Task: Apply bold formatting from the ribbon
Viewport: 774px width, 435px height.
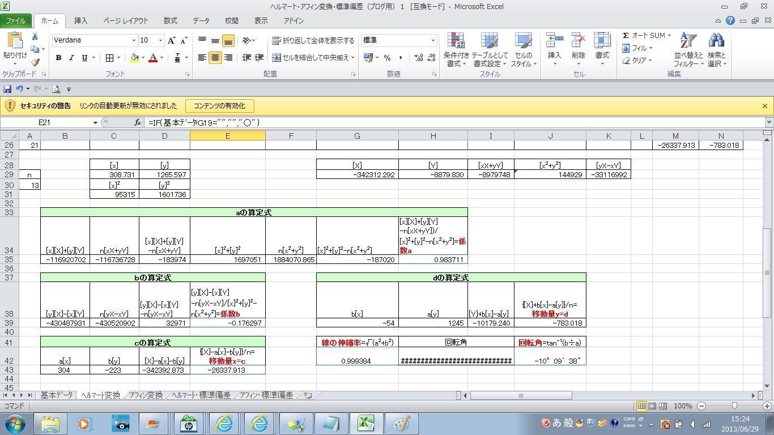Action: pos(57,57)
